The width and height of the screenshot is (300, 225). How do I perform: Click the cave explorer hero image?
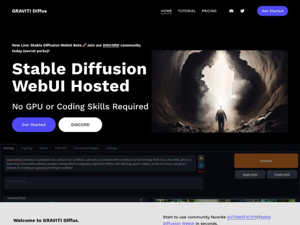tap(219, 91)
